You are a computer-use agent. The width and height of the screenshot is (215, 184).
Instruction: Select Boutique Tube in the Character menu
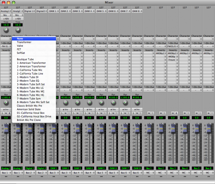[34, 59]
